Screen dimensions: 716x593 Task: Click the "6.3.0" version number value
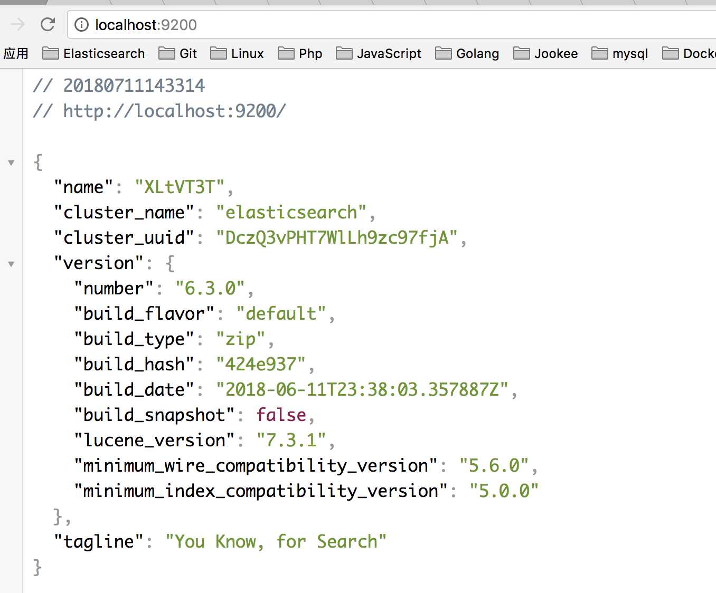point(210,288)
